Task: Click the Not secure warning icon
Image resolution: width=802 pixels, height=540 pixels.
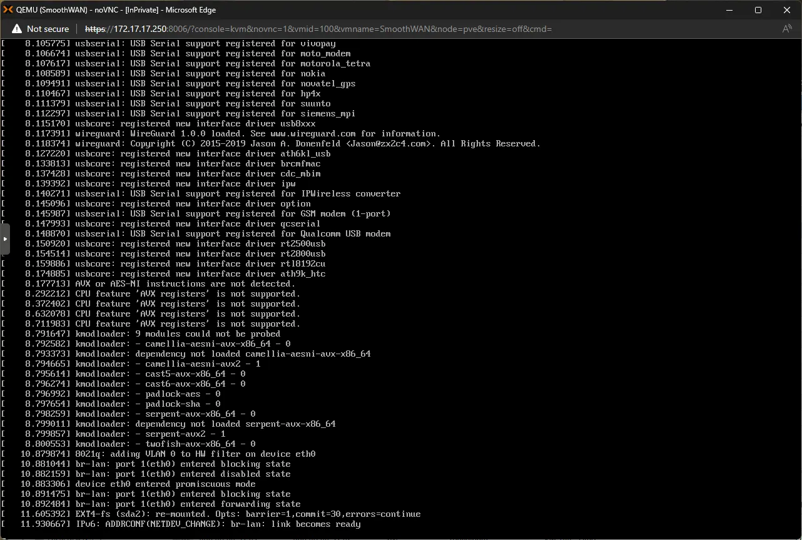Action: tap(16, 29)
